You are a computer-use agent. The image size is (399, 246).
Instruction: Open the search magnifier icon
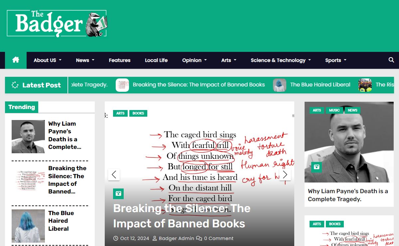click(x=391, y=60)
